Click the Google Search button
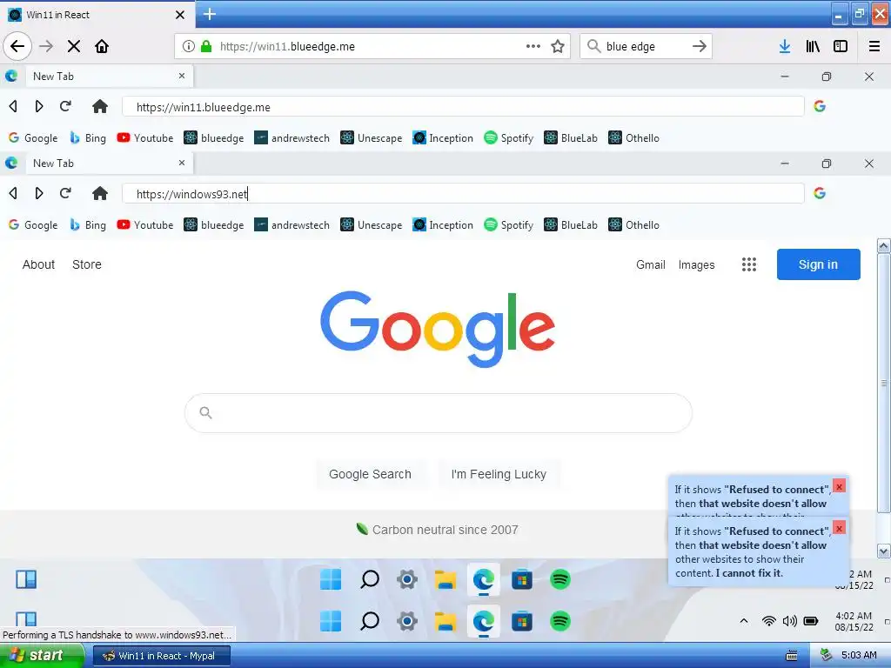Image resolution: width=891 pixels, height=668 pixels. (x=370, y=474)
